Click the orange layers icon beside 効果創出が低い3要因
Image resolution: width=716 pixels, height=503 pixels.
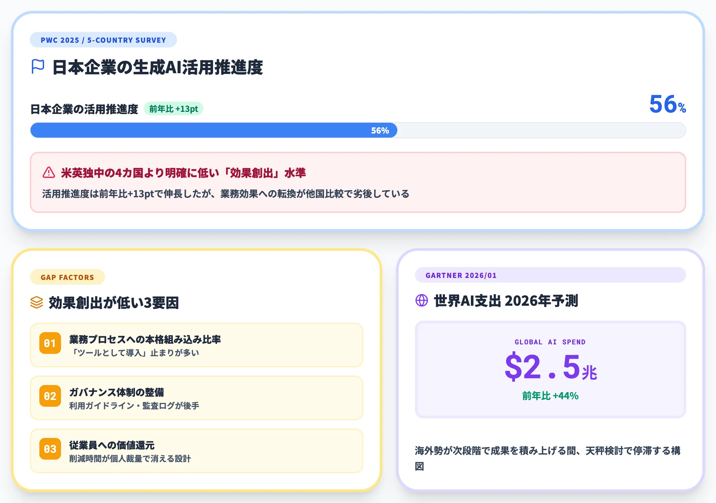point(37,302)
